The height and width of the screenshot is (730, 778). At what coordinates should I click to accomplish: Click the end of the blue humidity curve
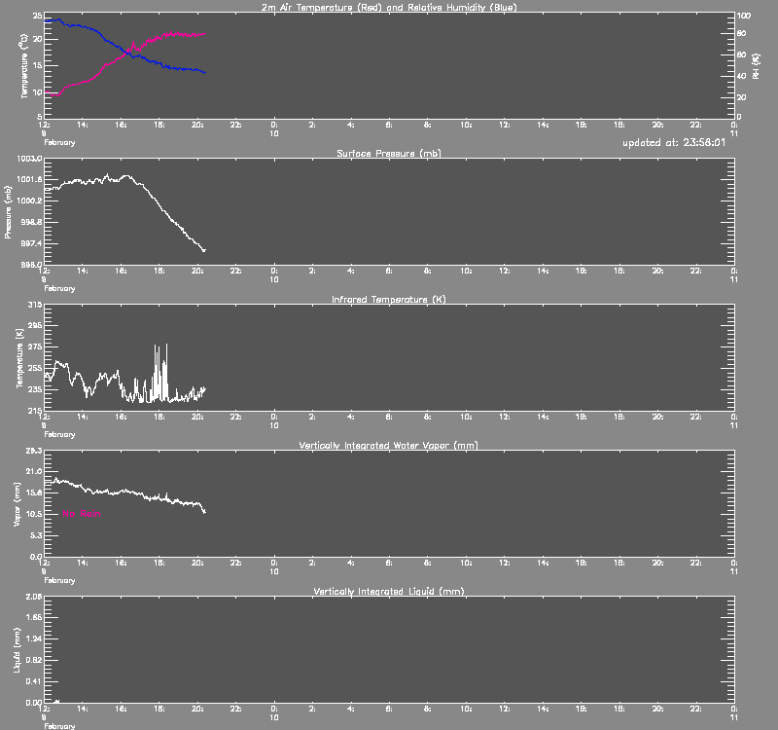204,72
